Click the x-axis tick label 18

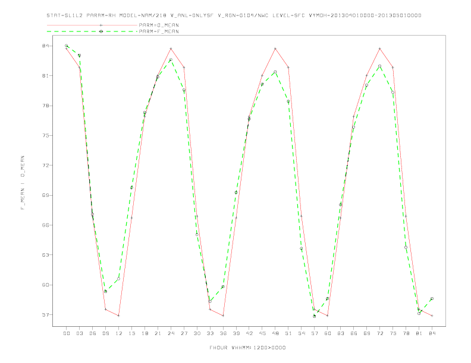pos(145,333)
